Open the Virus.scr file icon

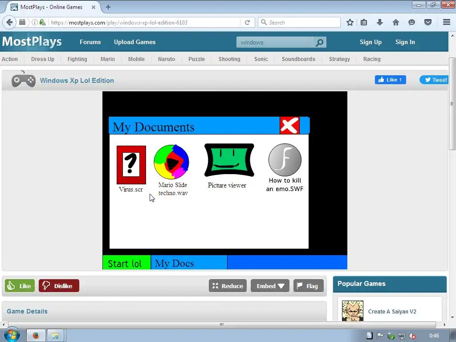(131, 165)
